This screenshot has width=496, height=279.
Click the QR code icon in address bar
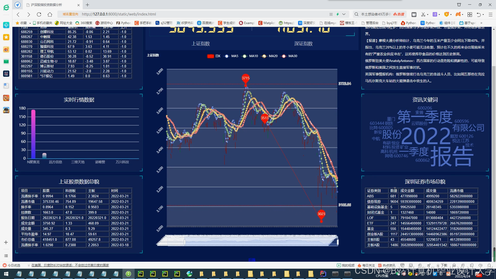(x=331, y=14)
